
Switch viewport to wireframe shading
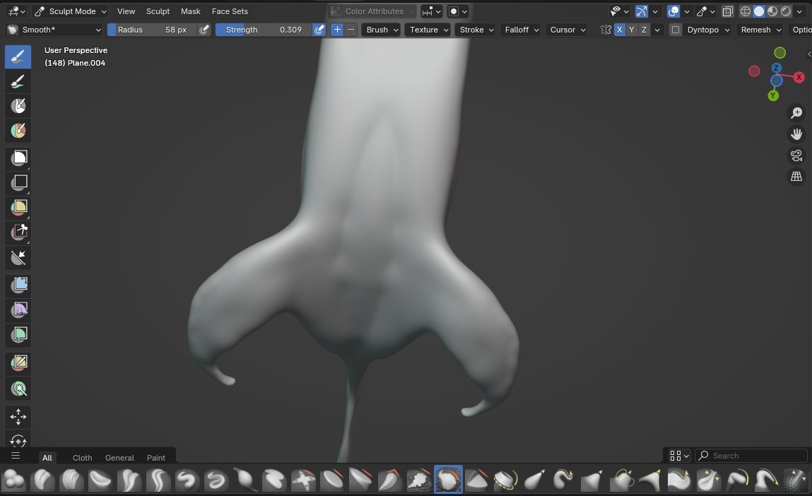(x=746, y=11)
